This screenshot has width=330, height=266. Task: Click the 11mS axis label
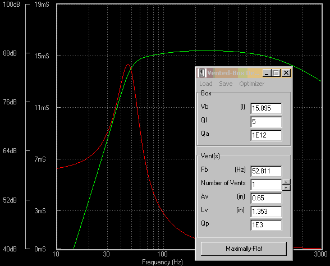[x=42, y=108]
